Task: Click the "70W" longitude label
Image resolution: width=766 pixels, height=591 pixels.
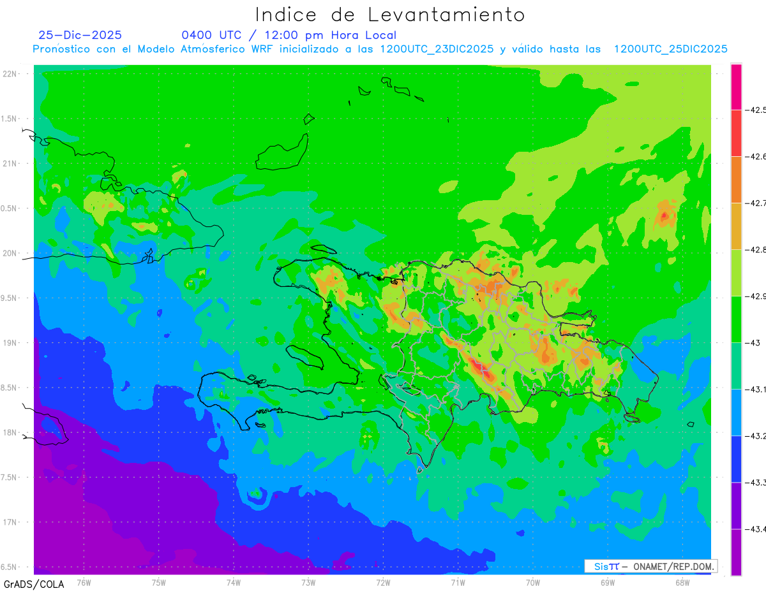Action: (533, 582)
